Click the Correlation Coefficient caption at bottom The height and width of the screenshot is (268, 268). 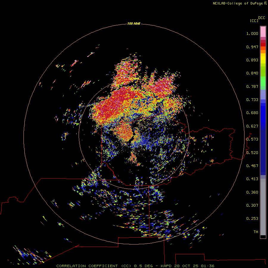click(x=135, y=266)
